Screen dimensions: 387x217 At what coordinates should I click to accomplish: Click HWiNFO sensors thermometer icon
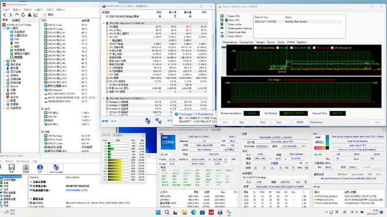25,168
